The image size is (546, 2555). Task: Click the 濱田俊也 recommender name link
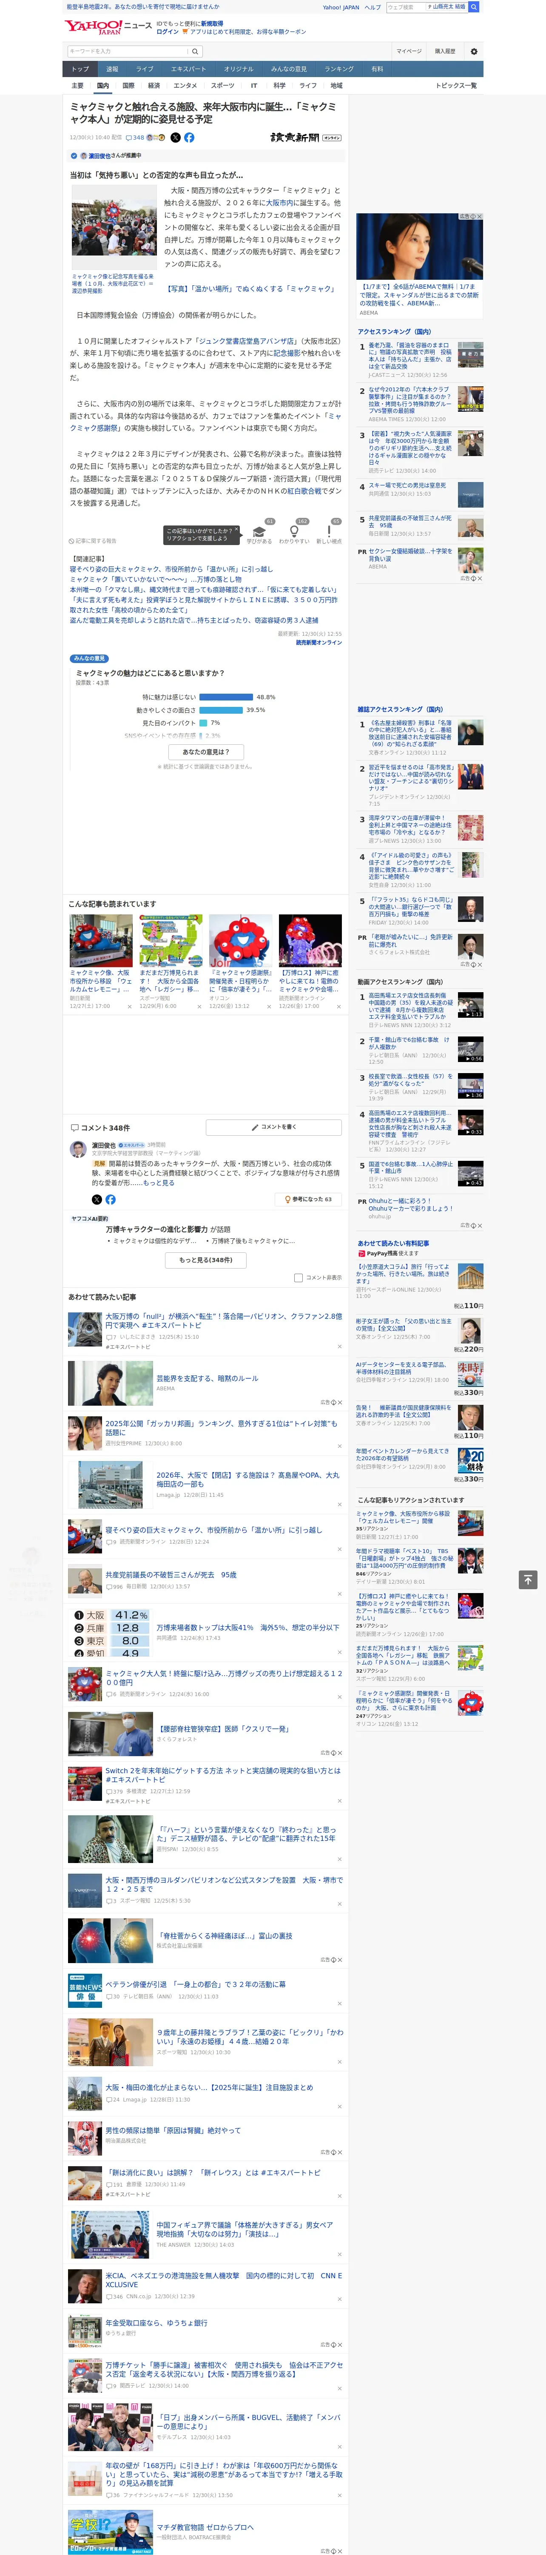(x=100, y=156)
